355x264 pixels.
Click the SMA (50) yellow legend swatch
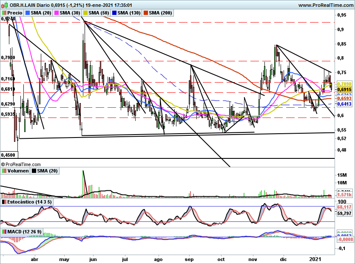[x=85, y=13]
